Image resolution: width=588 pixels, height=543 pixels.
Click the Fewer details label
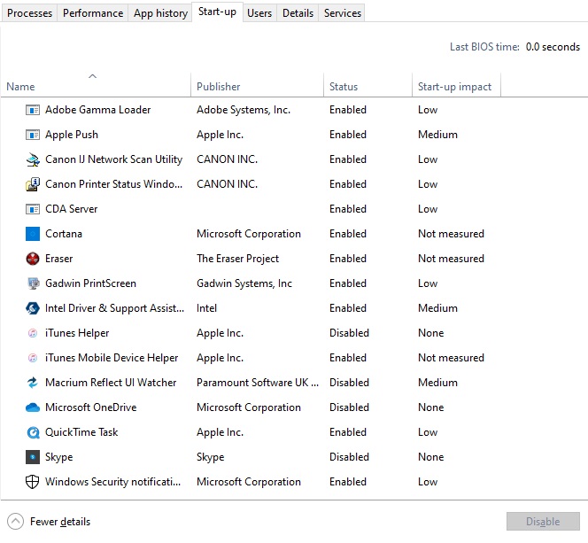(x=60, y=522)
